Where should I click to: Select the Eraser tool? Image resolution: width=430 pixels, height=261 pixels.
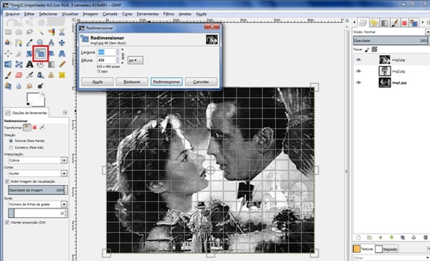point(19,75)
